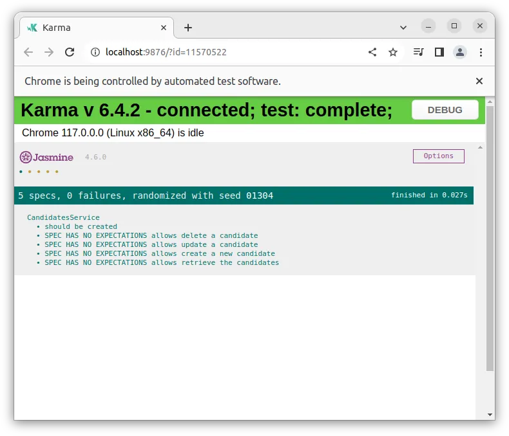
Task: Open media control icon in toolbar
Action: [x=418, y=52]
